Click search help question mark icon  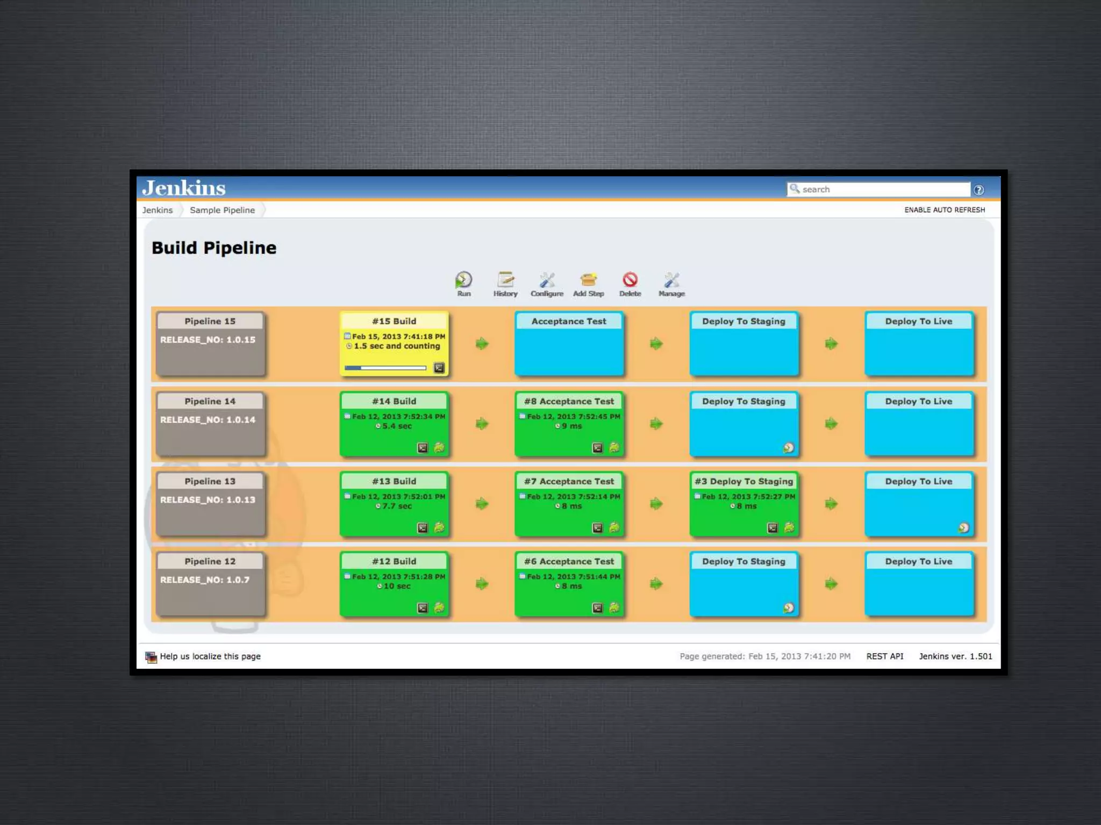click(x=978, y=190)
